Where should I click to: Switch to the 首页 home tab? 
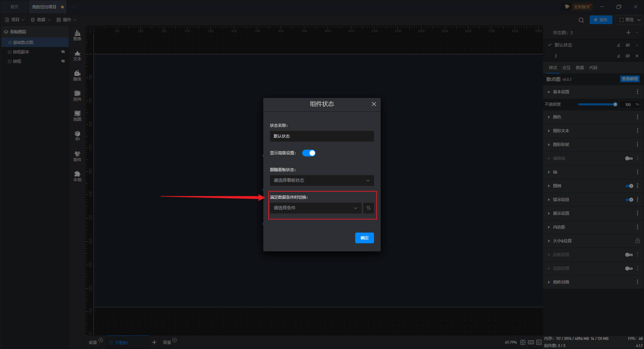[14, 7]
